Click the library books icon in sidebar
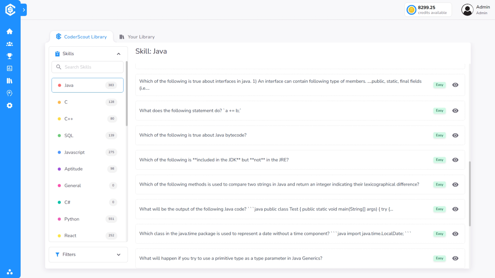495x278 pixels. tap(9, 81)
